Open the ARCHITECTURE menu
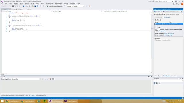The height and width of the screenshot is (103, 184). (49, 4)
